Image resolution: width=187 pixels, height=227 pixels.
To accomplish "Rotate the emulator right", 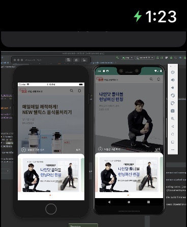I will (173, 103).
